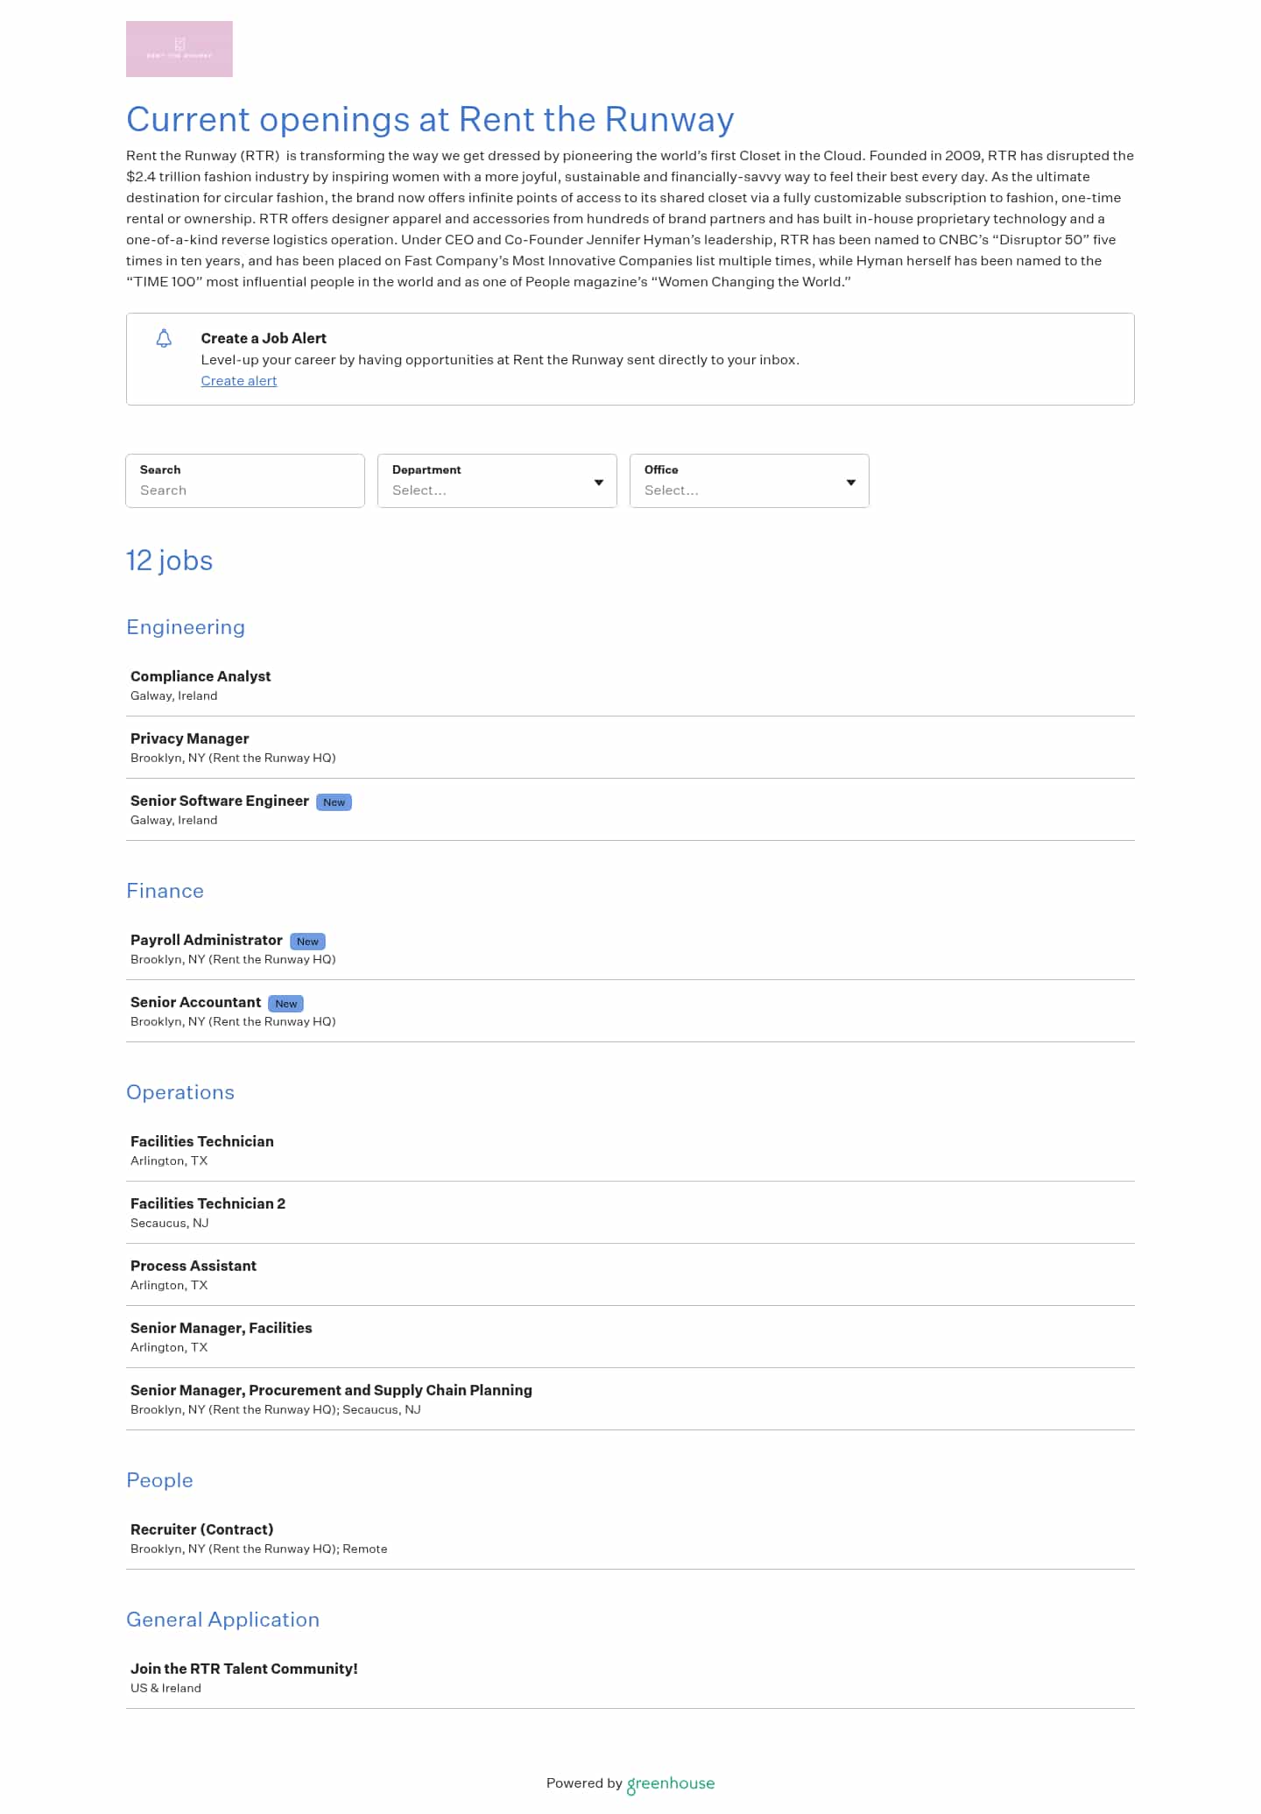View the Senior Software Engineer opening
This screenshot has height=1814, width=1261.
[220, 801]
